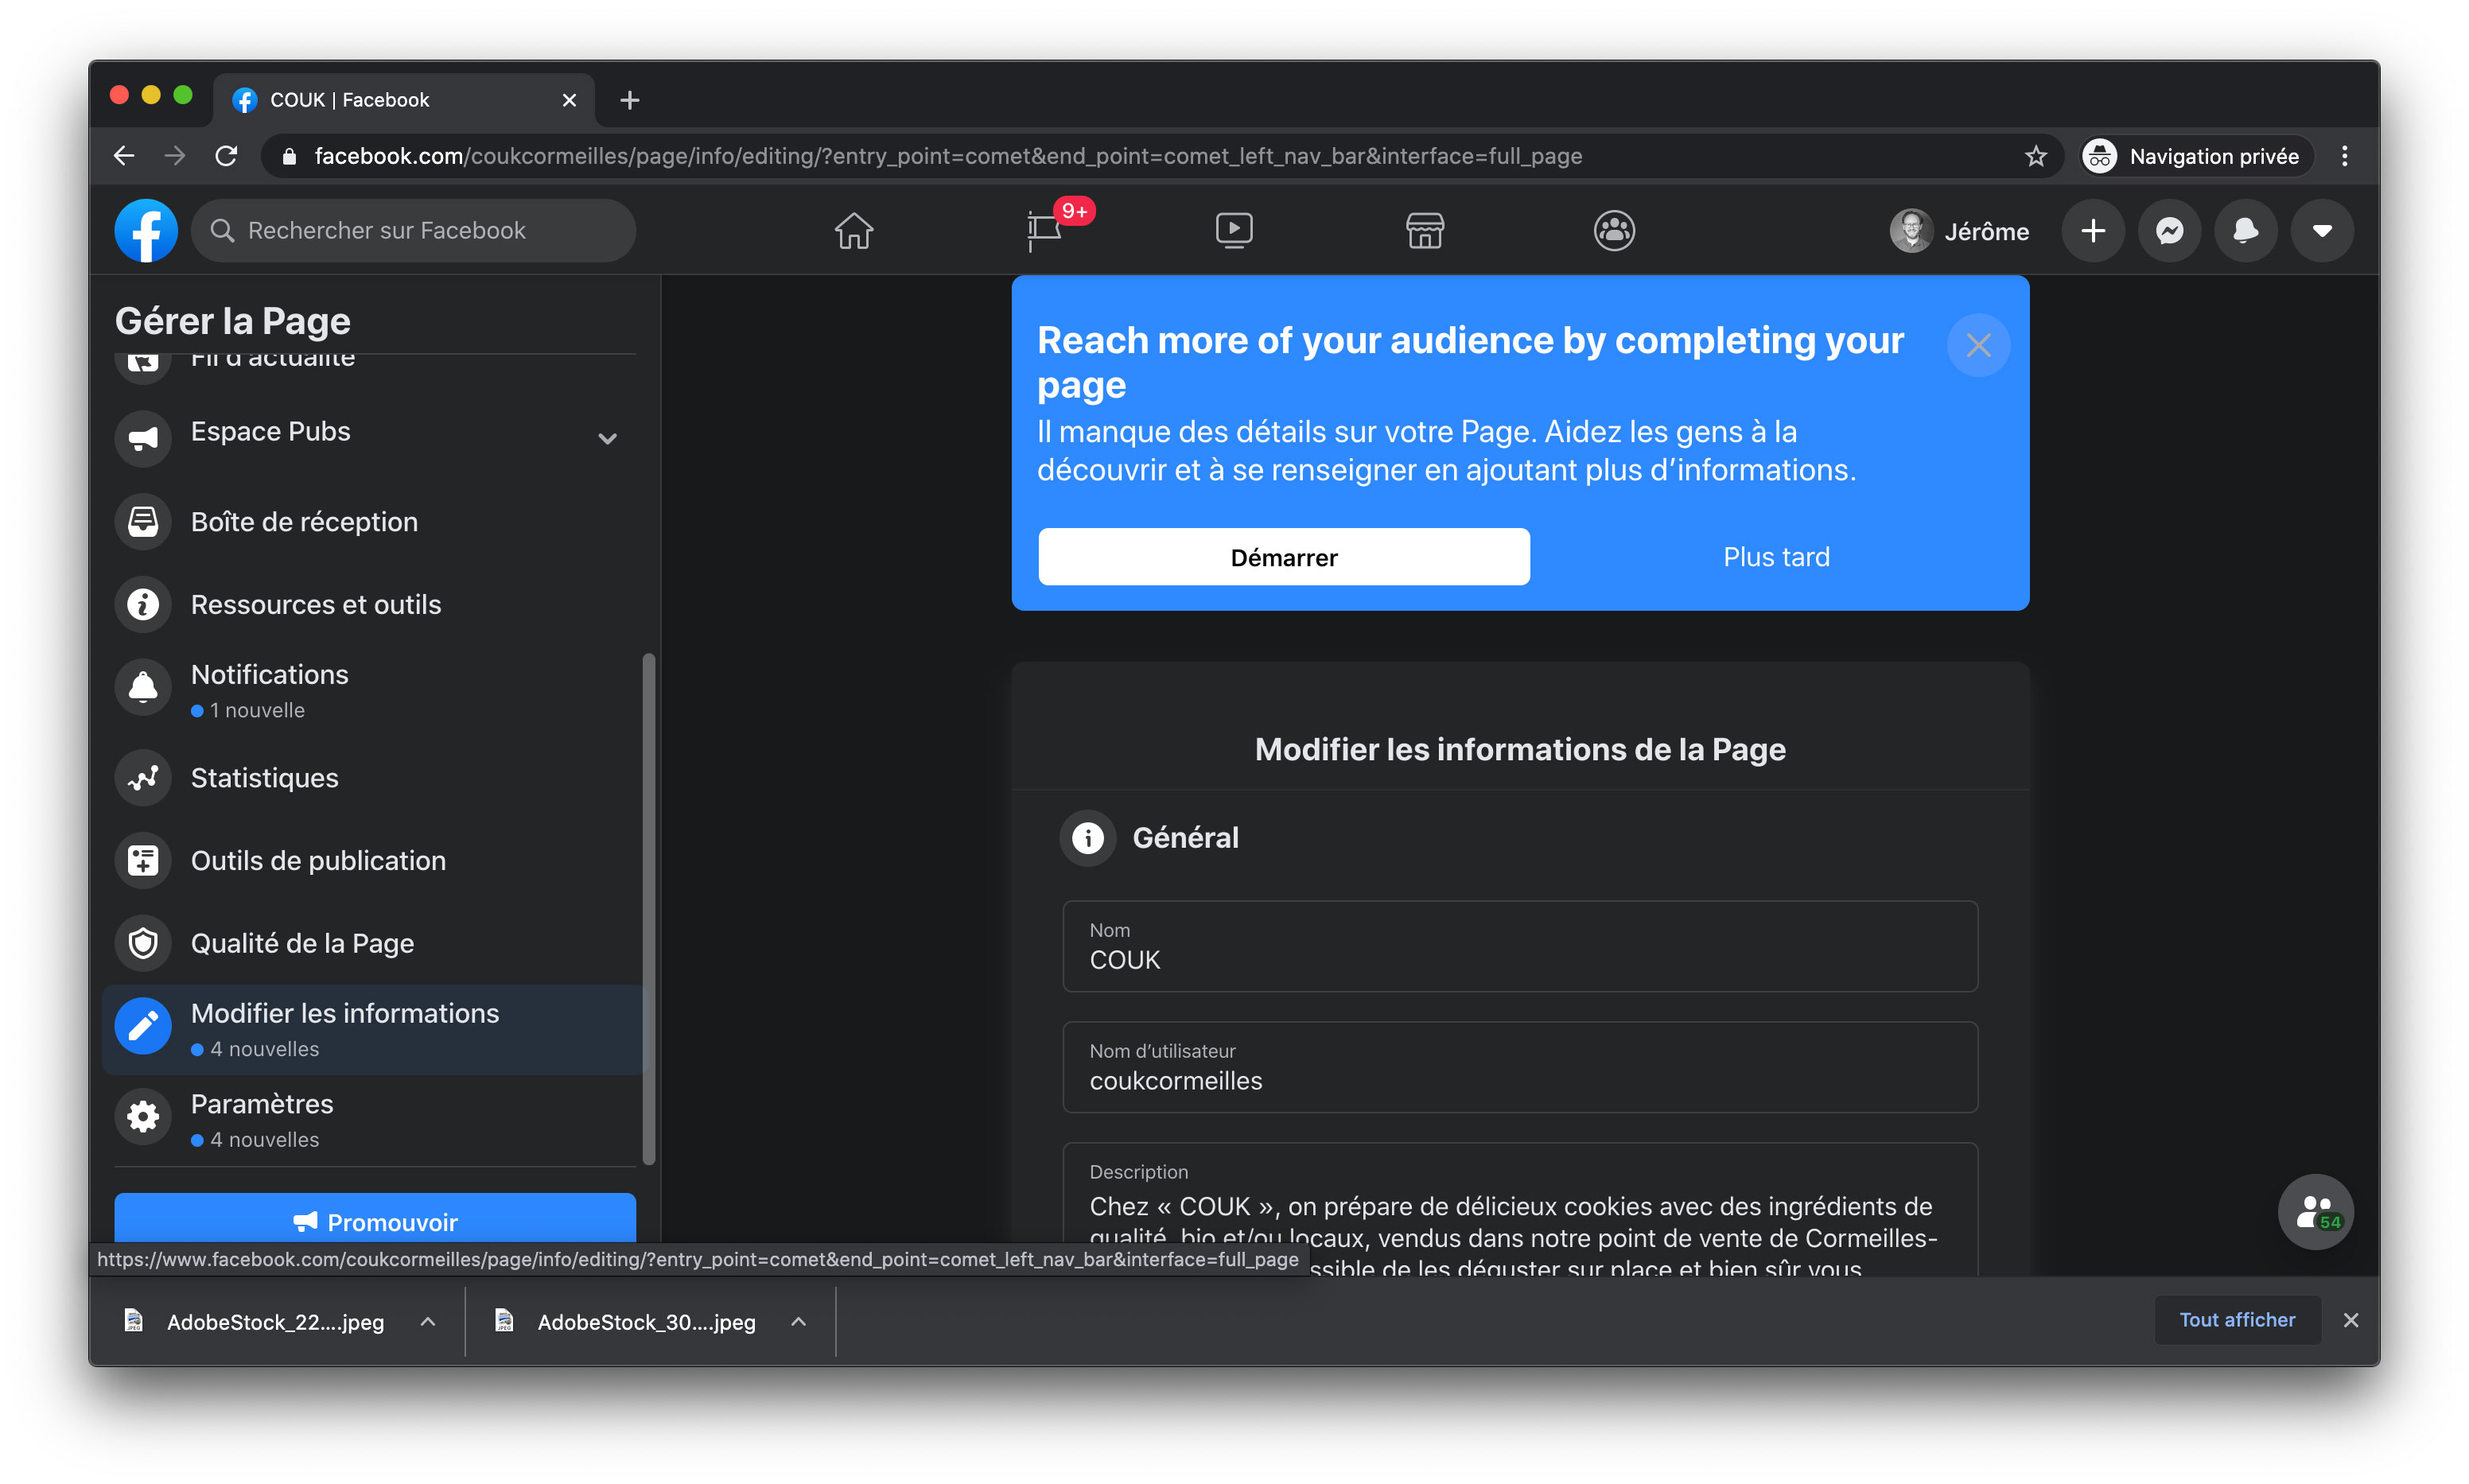Click the sidebar scrollbar
The width and height of the screenshot is (2469, 1484).
click(648, 908)
